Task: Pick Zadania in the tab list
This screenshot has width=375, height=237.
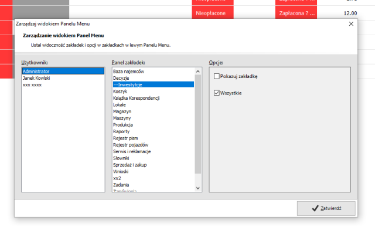Action: click(154, 185)
